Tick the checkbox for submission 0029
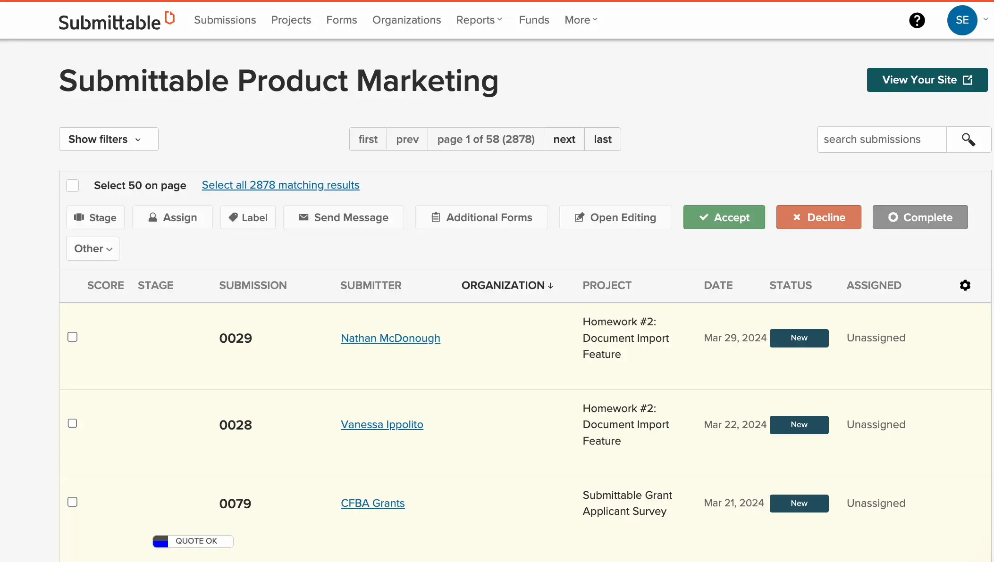Image resolution: width=994 pixels, height=562 pixels. 72,337
